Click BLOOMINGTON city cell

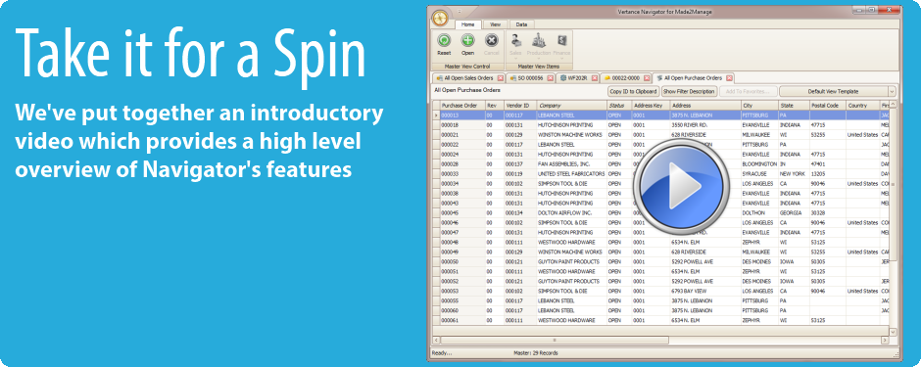click(x=759, y=164)
